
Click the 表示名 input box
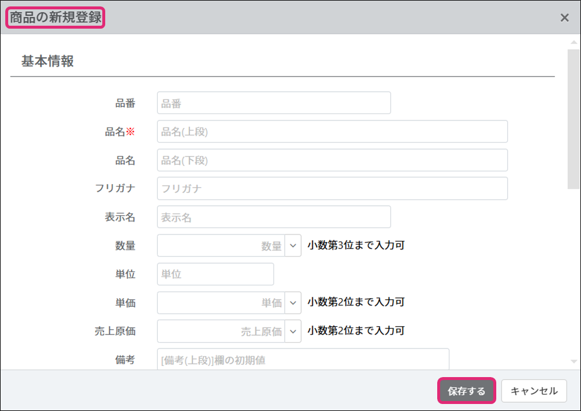tap(274, 217)
